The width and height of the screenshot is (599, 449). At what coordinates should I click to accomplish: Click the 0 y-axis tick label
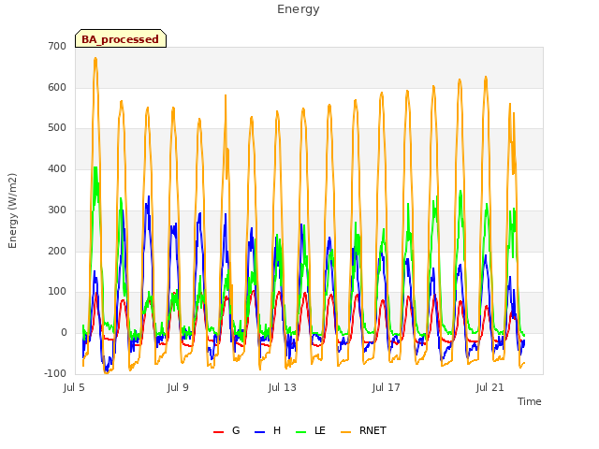pyautogui.click(x=64, y=333)
